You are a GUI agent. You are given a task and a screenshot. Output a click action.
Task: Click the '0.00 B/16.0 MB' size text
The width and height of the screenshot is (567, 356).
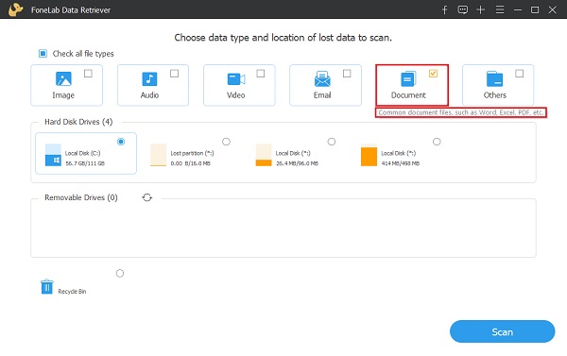(x=190, y=163)
